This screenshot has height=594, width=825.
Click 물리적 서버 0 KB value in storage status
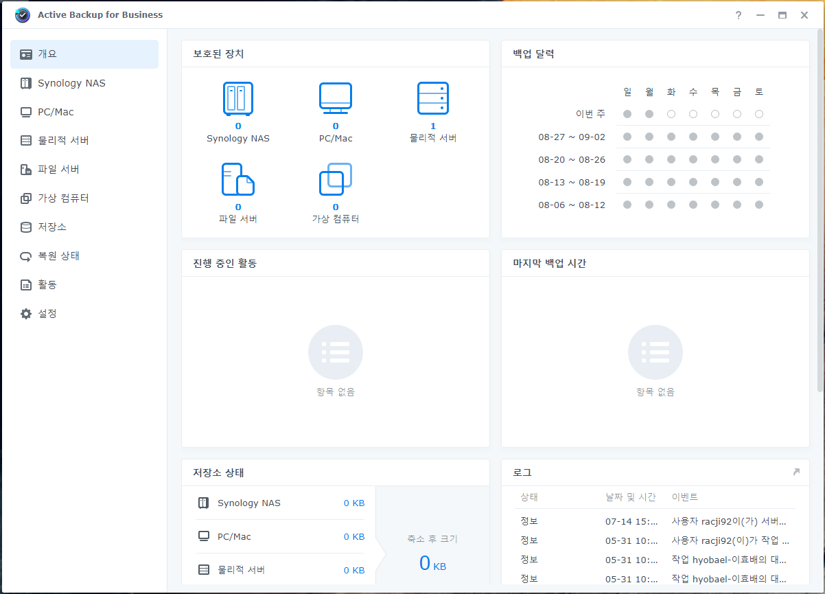[x=354, y=570]
